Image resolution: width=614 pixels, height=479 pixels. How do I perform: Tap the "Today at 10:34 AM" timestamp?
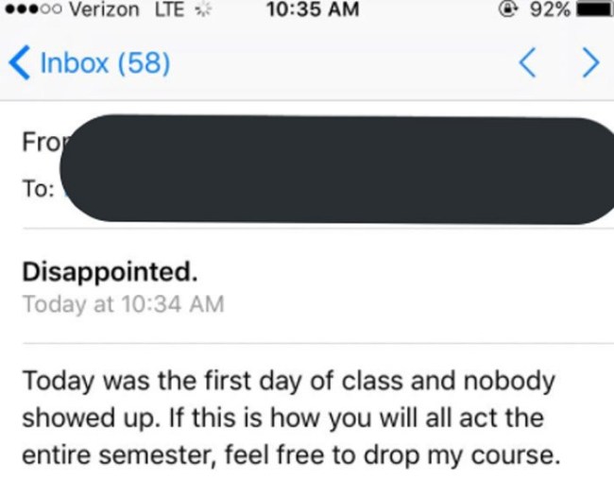(123, 304)
